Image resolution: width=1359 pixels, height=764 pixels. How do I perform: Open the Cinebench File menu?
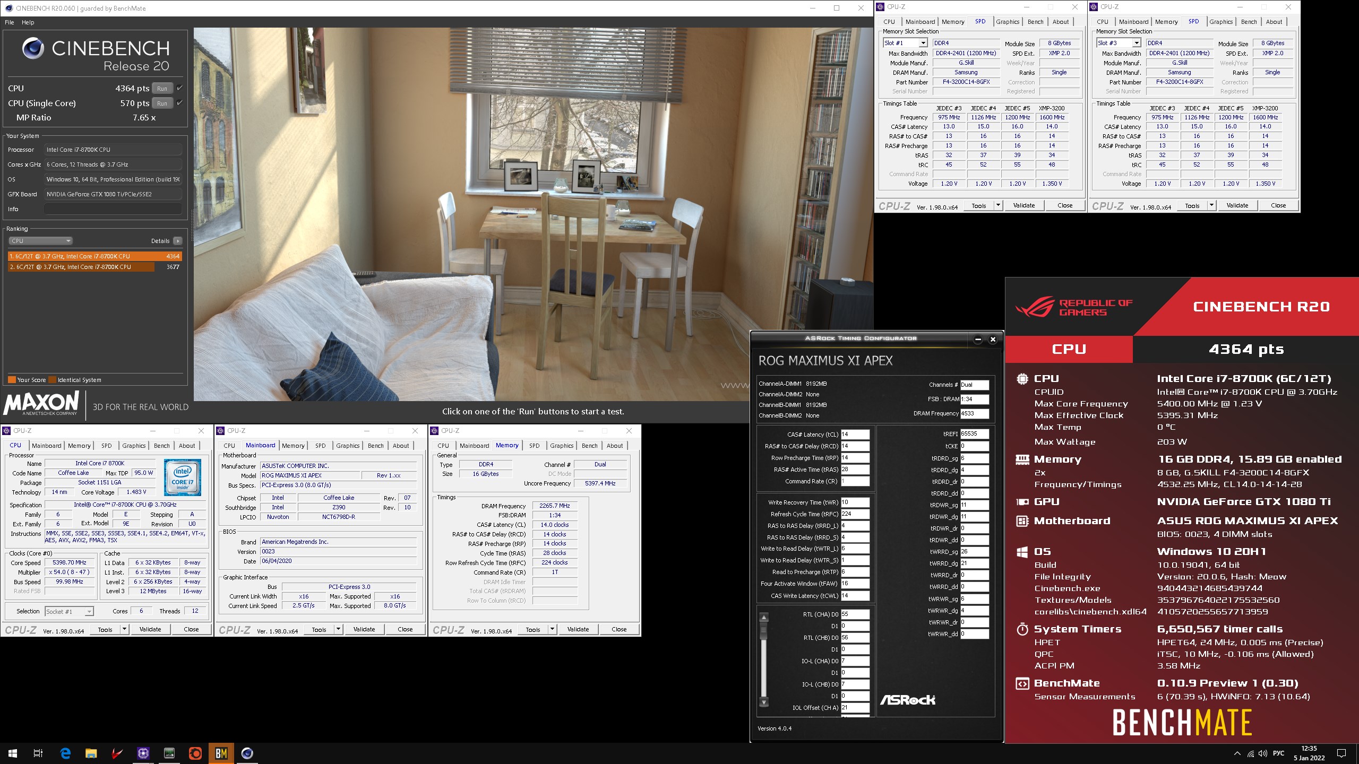(10, 22)
